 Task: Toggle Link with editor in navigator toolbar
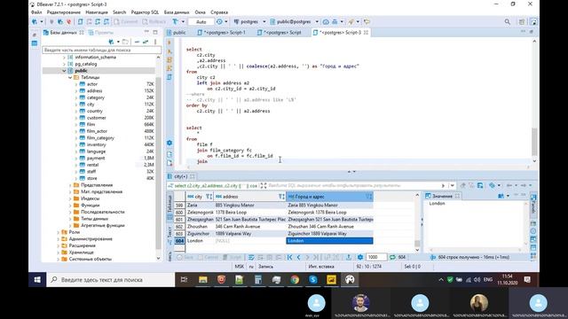pyautogui.click(x=146, y=42)
